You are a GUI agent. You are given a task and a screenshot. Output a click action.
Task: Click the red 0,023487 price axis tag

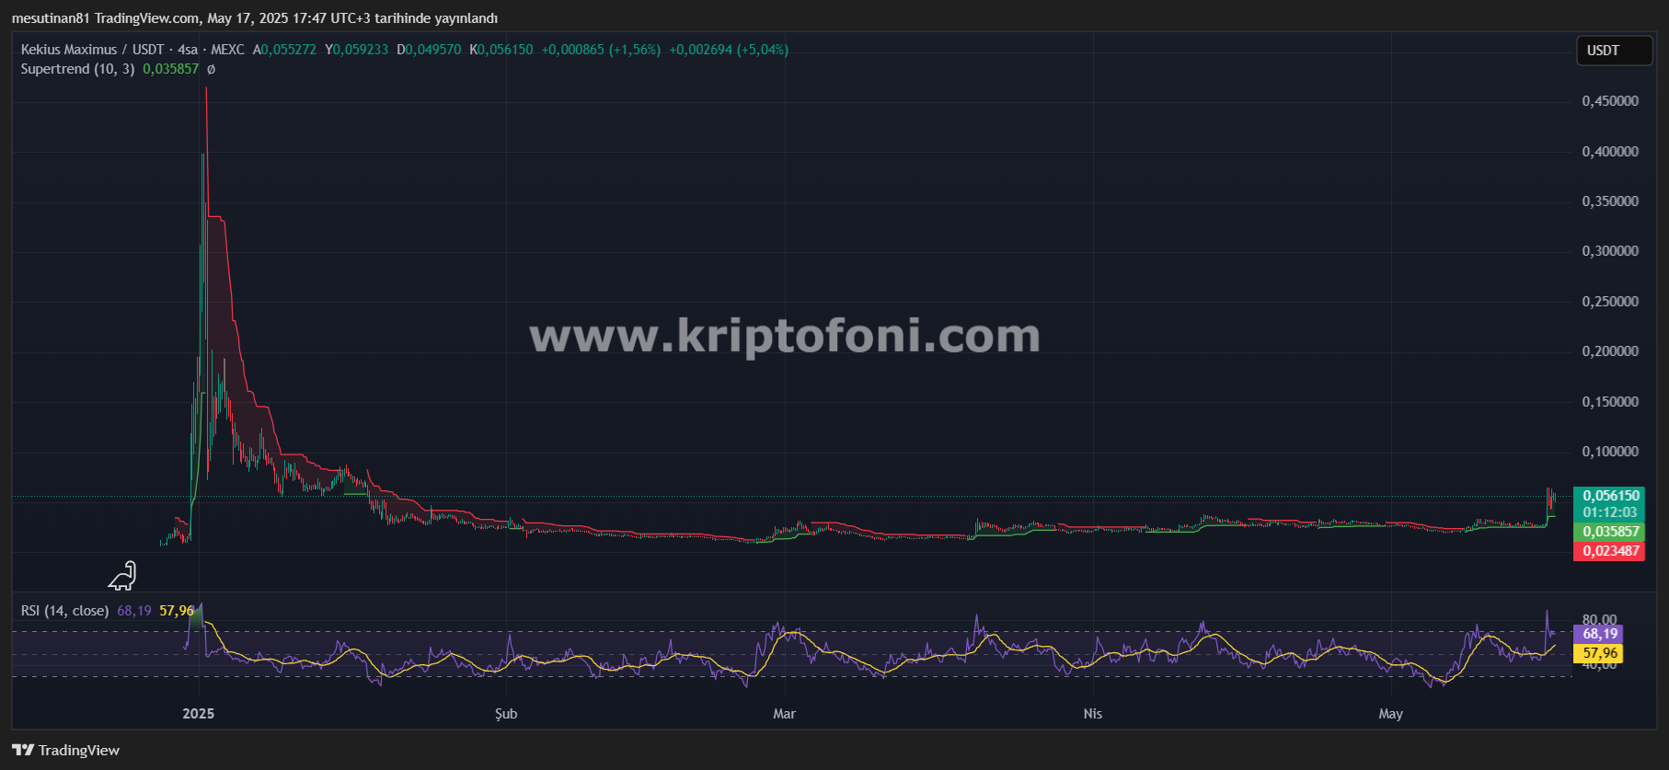click(x=1609, y=551)
